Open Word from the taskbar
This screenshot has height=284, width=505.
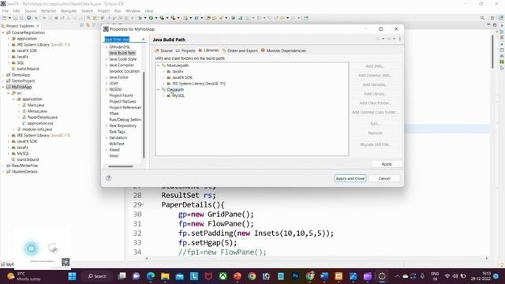coord(324,276)
